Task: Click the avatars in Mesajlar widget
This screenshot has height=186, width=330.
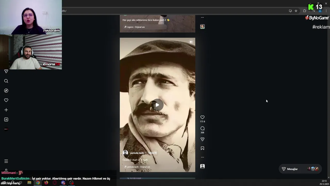Action: tap(313, 169)
